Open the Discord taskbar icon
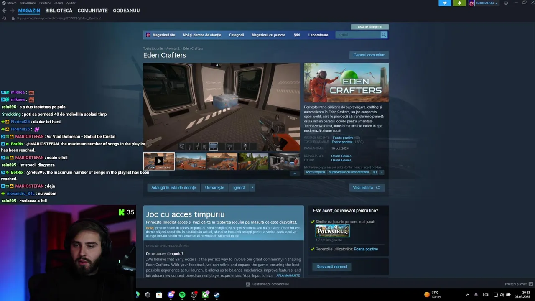This screenshot has height=301, width=535. point(171,295)
